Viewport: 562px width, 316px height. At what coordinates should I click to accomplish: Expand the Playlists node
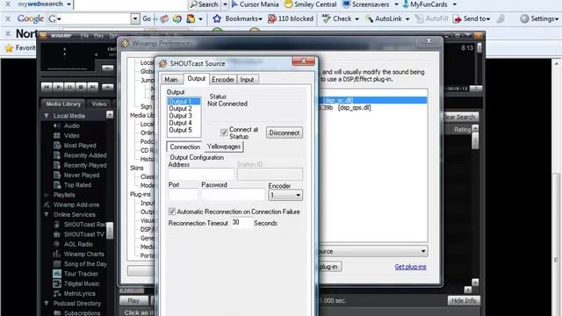[47, 195]
